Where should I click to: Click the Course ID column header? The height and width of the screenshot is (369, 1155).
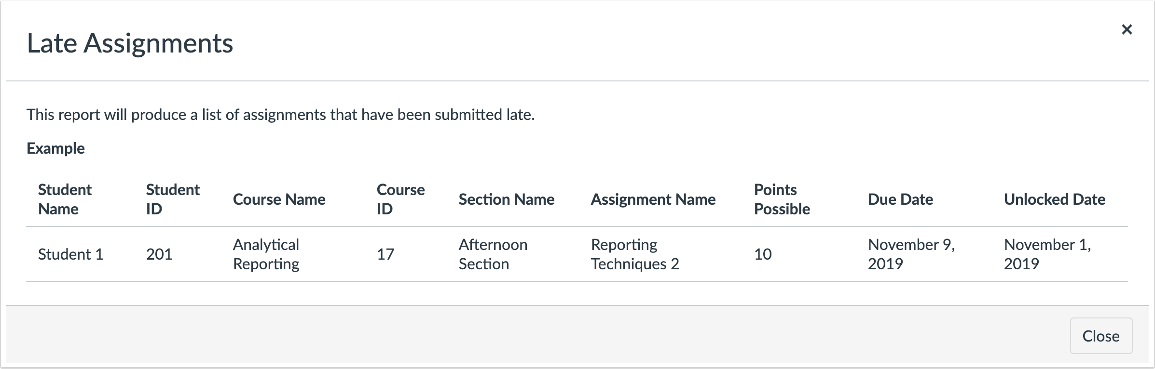click(400, 199)
